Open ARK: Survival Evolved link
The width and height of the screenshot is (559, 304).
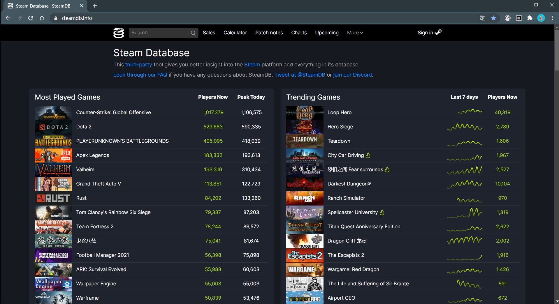[101, 269]
